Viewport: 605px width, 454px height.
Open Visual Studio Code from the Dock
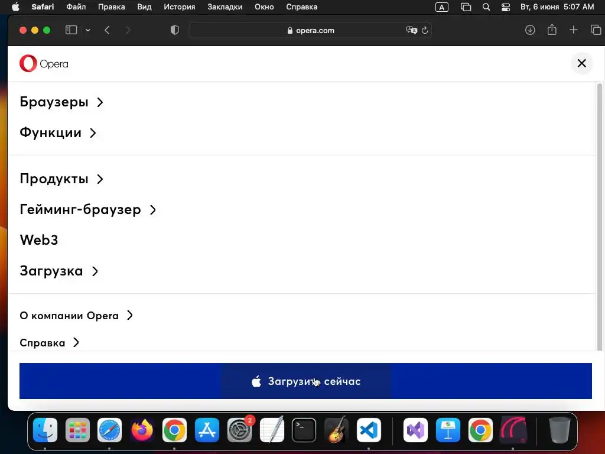(369, 430)
